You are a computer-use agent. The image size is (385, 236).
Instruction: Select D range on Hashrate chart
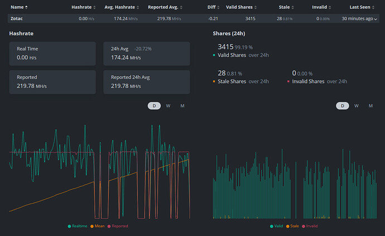click(x=154, y=106)
